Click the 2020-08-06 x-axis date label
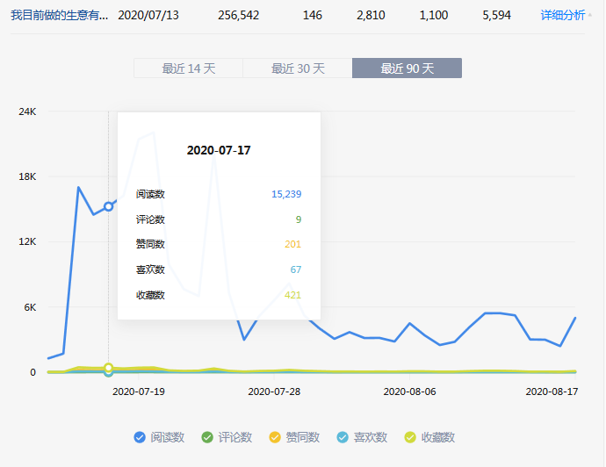The width and height of the screenshot is (606, 467). pos(411,392)
